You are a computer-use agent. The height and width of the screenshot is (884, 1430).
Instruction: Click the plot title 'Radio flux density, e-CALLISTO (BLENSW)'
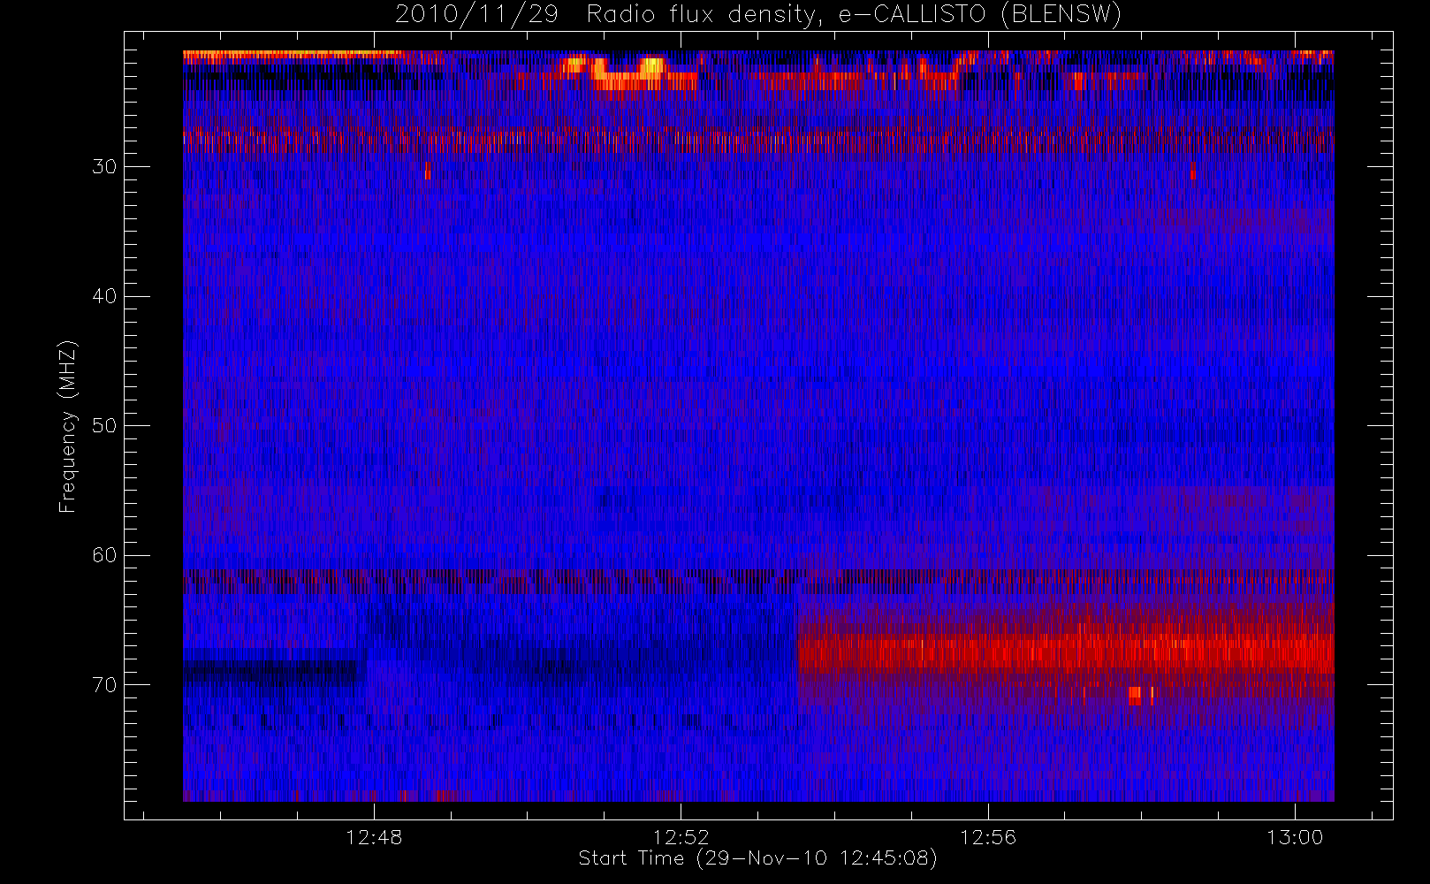854,15
